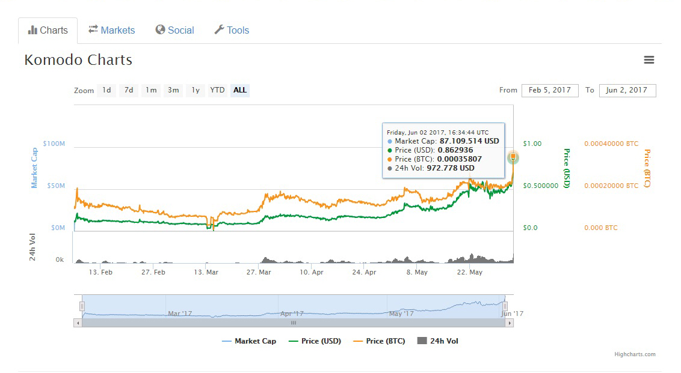Click the From date field Feb 5, 2017

pyautogui.click(x=550, y=90)
